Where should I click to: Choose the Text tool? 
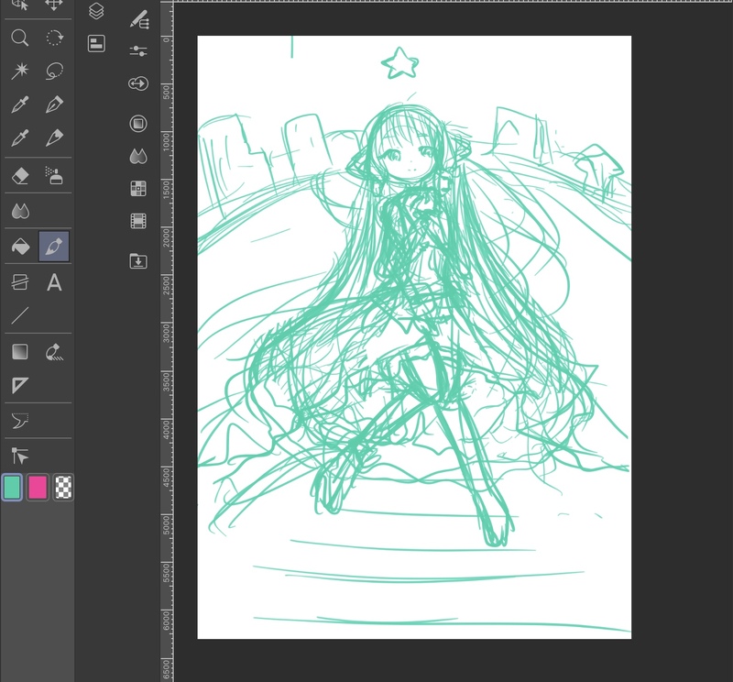tap(54, 282)
